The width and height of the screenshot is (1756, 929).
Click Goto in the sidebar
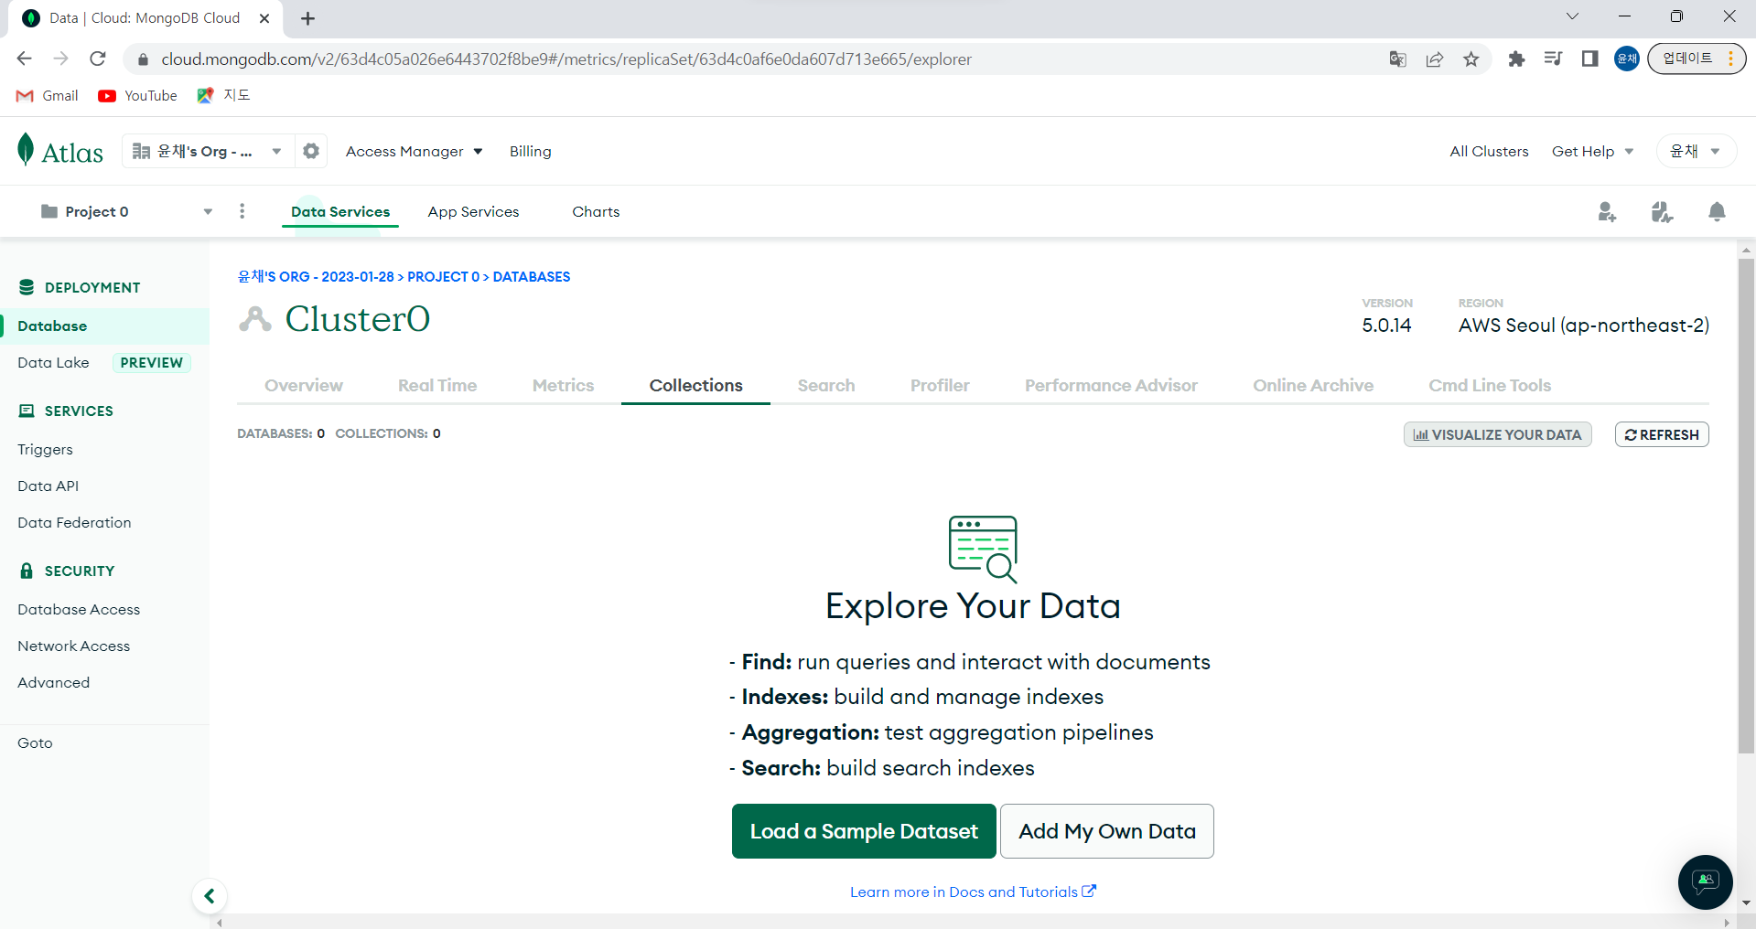pos(35,743)
